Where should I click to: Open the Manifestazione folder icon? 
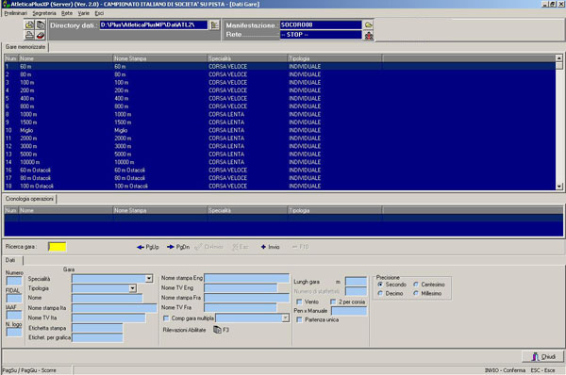tap(368, 24)
